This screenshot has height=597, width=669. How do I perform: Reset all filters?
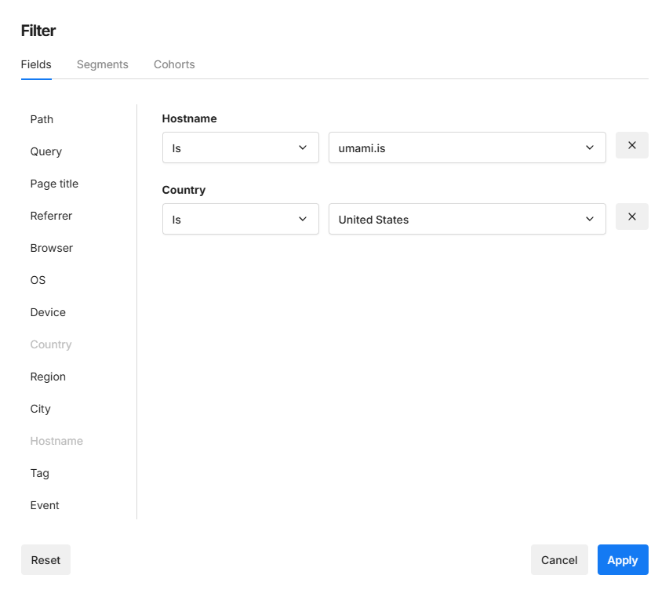[x=45, y=560]
